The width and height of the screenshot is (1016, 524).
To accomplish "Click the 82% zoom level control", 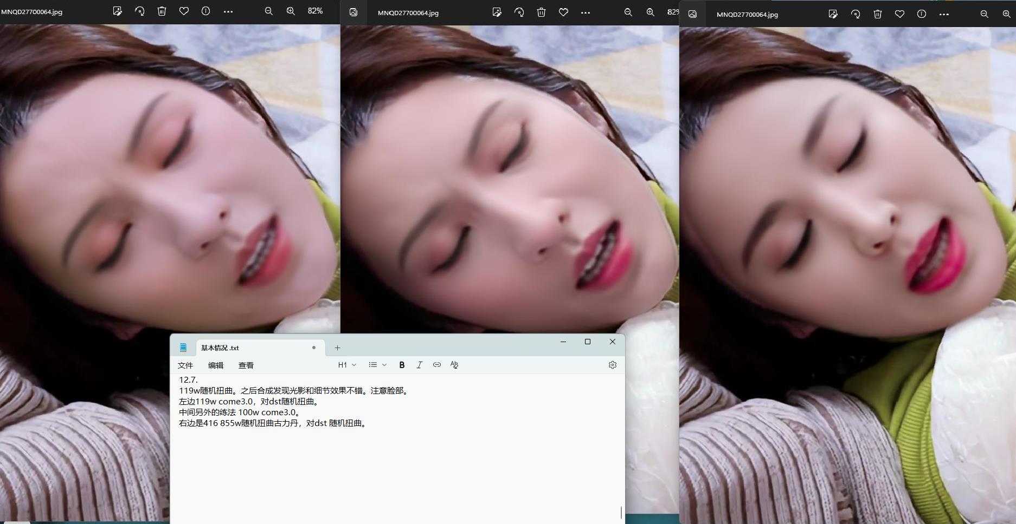I will [x=314, y=10].
